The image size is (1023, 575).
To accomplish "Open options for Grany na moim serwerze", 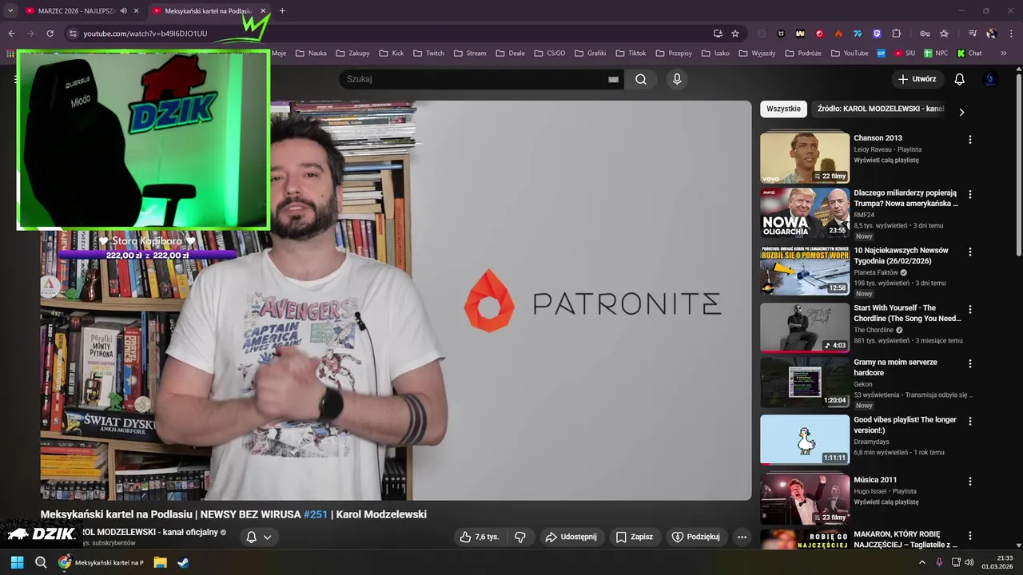I will [x=970, y=363].
